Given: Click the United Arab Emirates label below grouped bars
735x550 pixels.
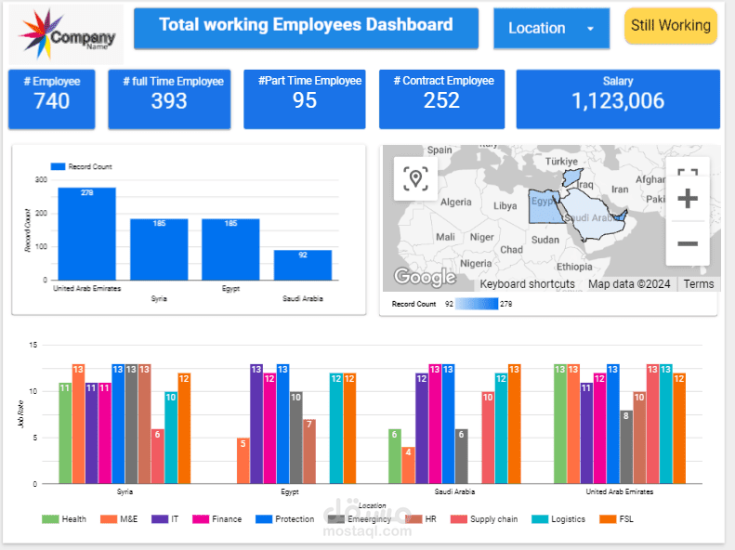Looking at the screenshot, I should coord(619,491).
